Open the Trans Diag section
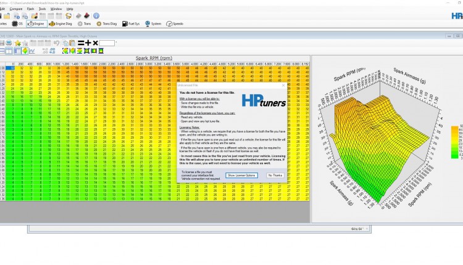This screenshot has width=463, height=265. pyautogui.click(x=106, y=24)
